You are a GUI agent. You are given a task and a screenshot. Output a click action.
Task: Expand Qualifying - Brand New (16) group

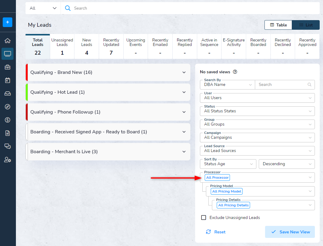coord(108,72)
